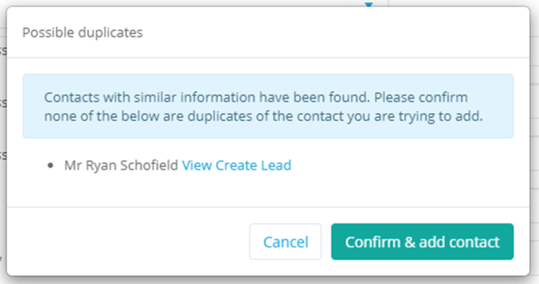Select the Mr Ryan Schofield name text
539x284 pixels.
tap(122, 165)
